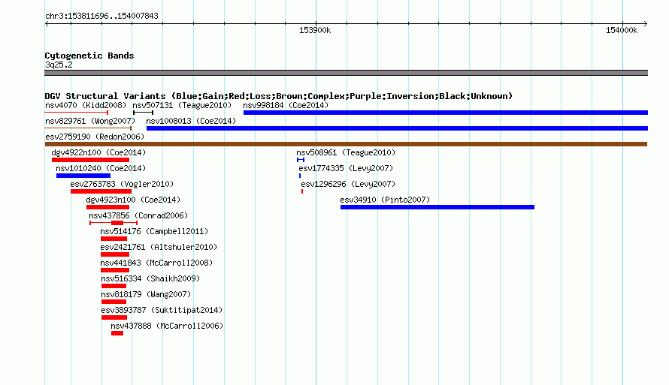The height and width of the screenshot is (385, 669).
Task: Click the 154000k ruler mark
Action: 622,30
